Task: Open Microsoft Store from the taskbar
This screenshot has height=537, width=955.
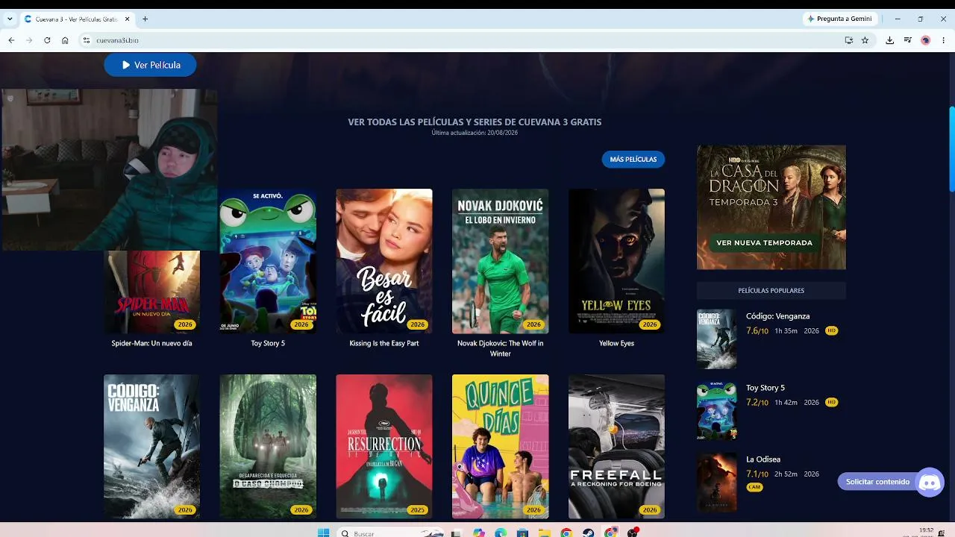Action: coord(523,533)
